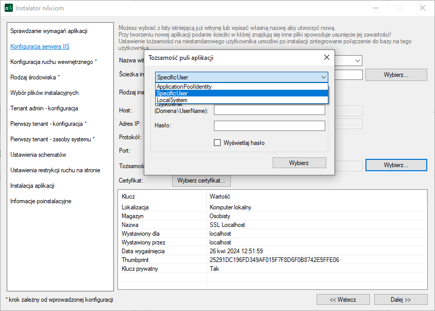Proceed with the Dalej >> button
This screenshot has width=435, height=311.
click(401, 300)
